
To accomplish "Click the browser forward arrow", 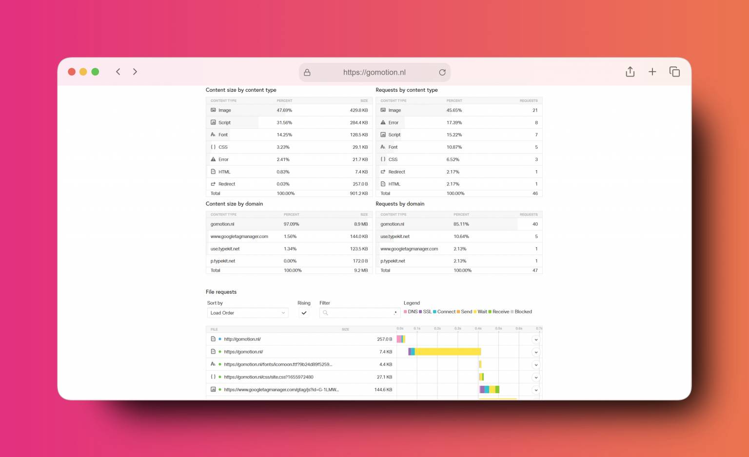I will 135,72.
